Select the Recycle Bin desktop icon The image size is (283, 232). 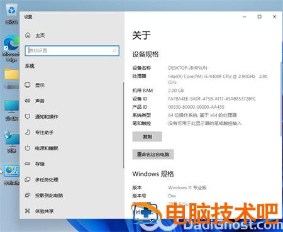pos(12,14)
